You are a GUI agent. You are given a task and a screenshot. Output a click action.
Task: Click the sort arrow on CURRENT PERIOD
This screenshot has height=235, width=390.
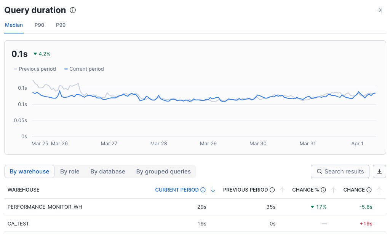pyautogui.click(x=213, y=190)
